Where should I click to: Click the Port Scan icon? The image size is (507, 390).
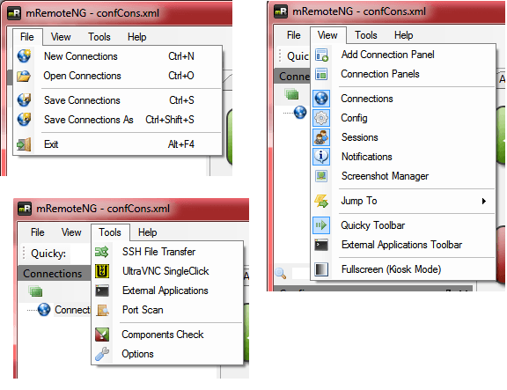point(102,310)
